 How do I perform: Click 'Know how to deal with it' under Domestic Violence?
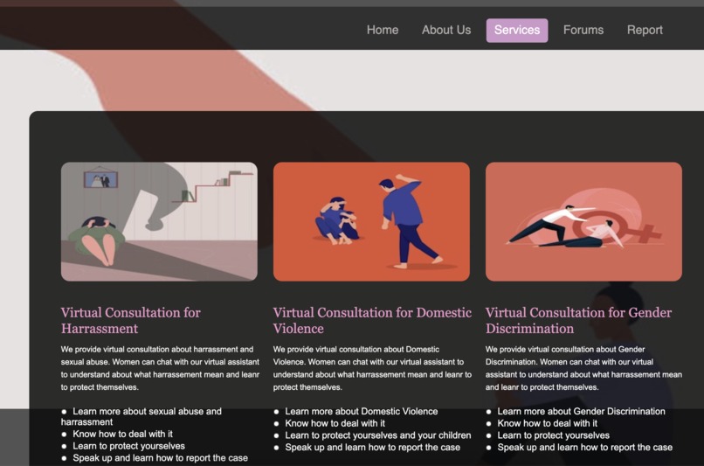[x=335, y=423]
